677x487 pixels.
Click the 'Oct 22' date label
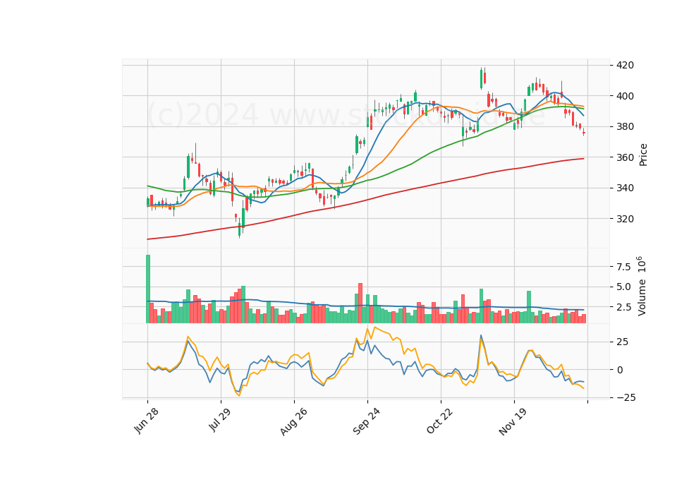point(440,421)
